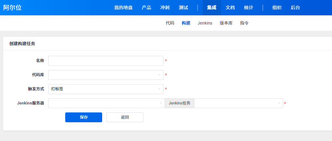Expand the Jenkins服务器 dropdown
The height and width of the screenshot is (141, 332).
pos(106,103)
